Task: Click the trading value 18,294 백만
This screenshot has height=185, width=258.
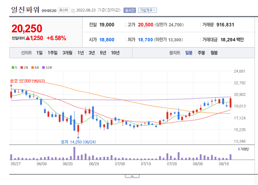Action: (x=232, y=40)
